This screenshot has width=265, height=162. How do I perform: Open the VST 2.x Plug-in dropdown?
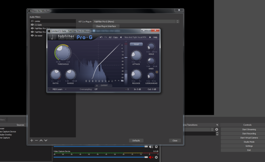click(136, 21)
